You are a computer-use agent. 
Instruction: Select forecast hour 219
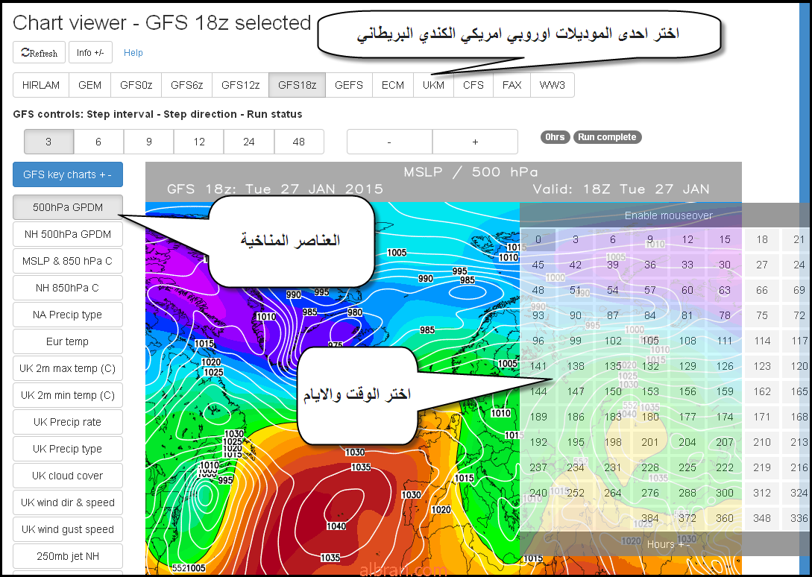click(x=762, y=467)
